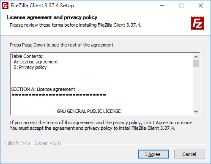The height and width of the screenshot is (164, 211).
Task: Click the red FileZilla logo in the header
Action: [x=197, y=23]
